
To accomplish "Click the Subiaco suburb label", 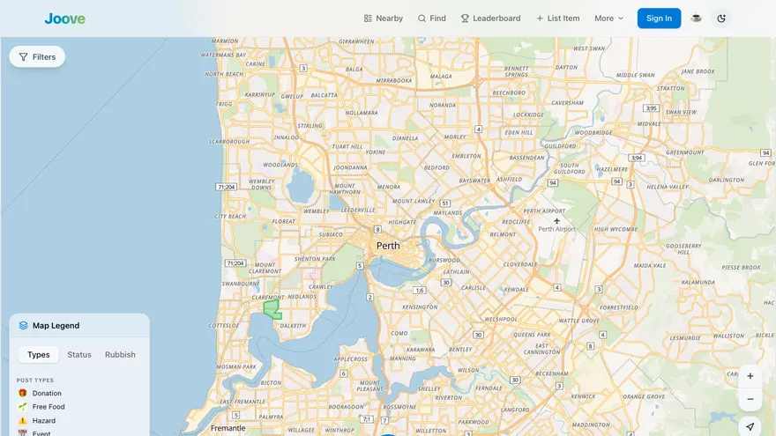I will click(331, 234).
